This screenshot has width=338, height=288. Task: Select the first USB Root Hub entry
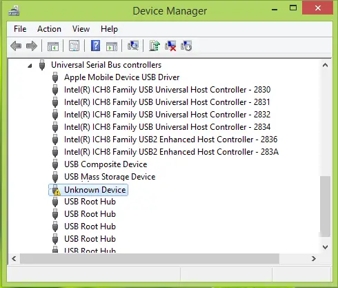click(x=90, y=202)
